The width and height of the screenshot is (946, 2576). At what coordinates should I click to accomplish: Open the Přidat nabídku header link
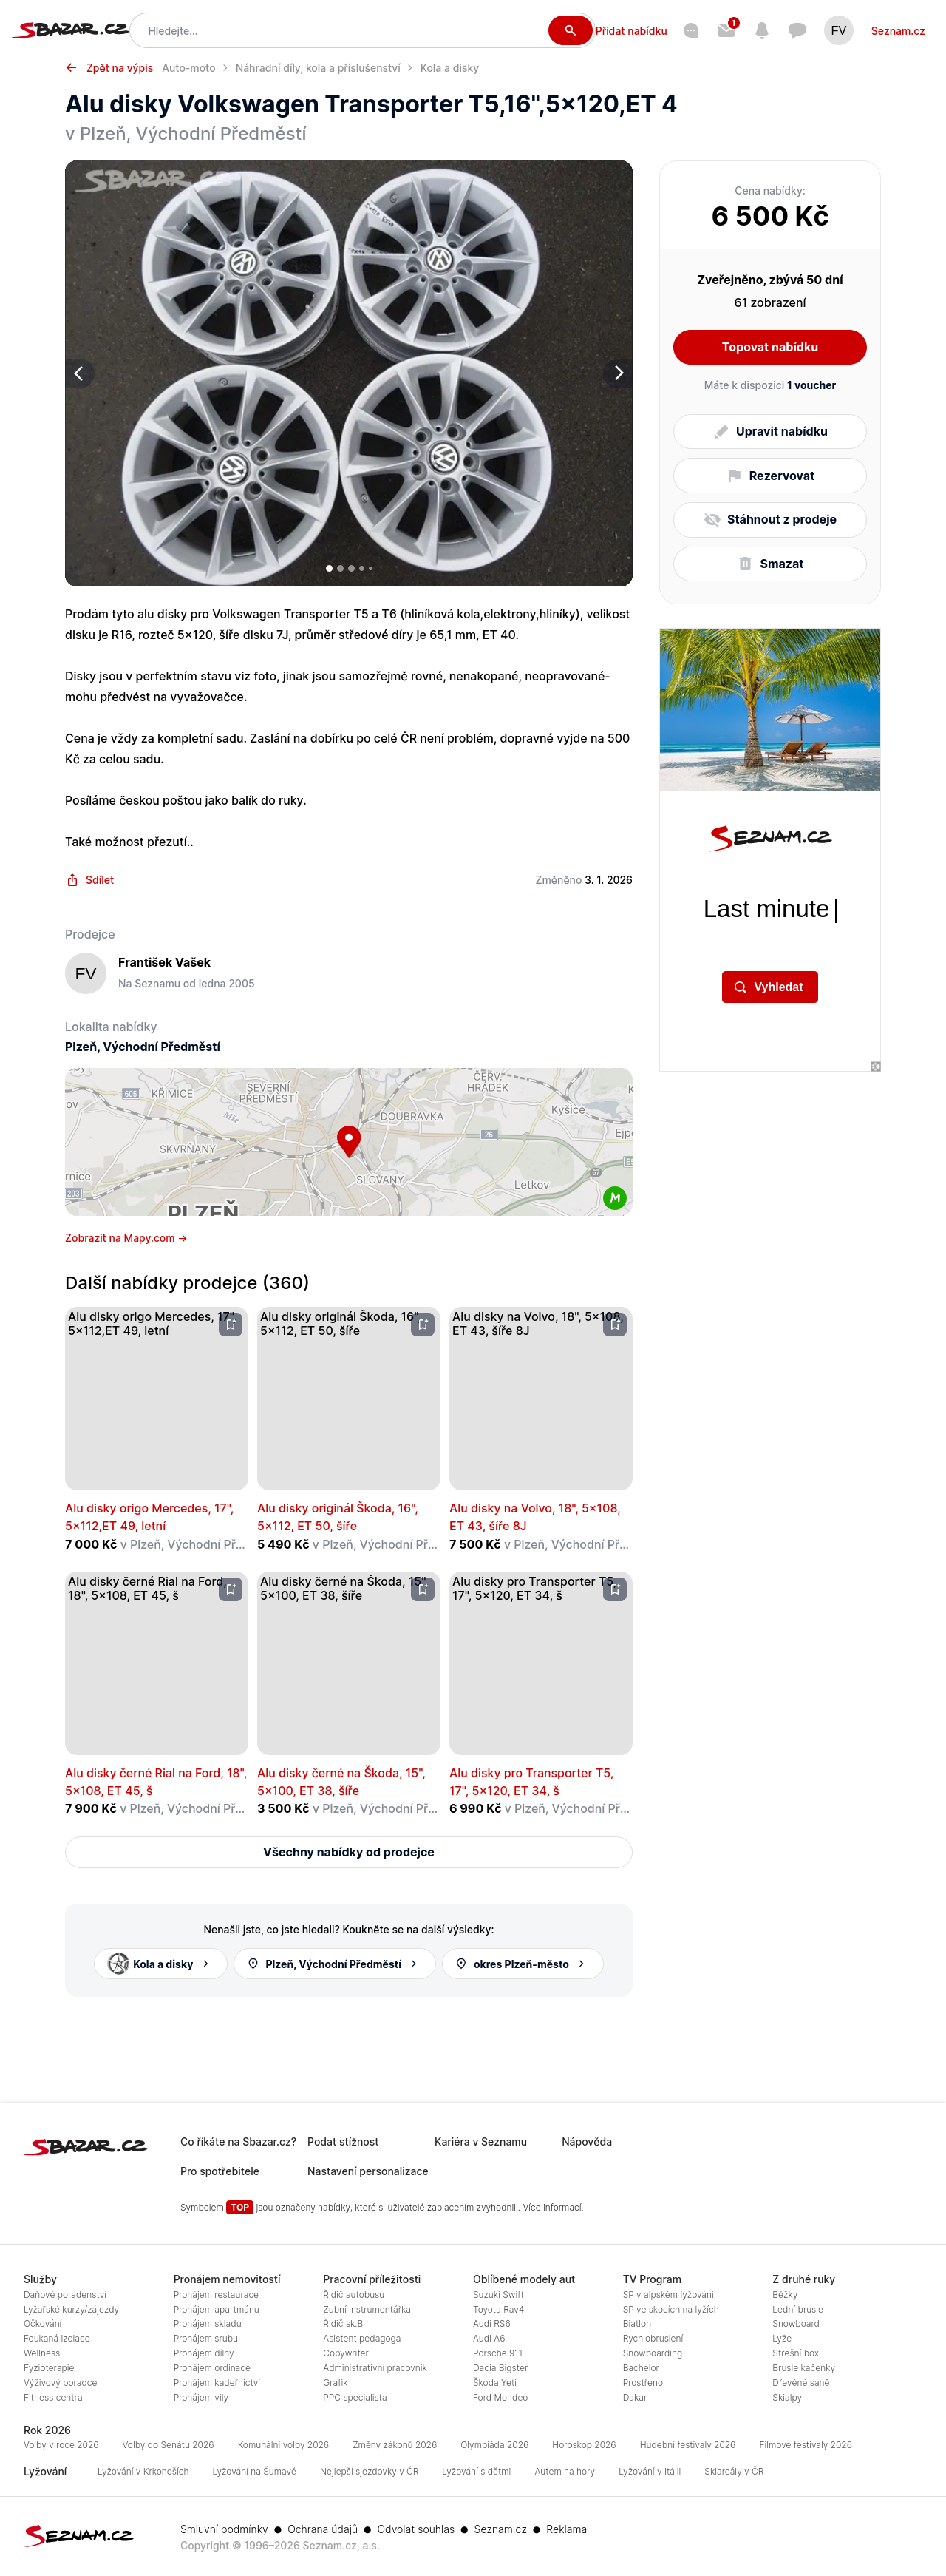click(x=630, y=31)
